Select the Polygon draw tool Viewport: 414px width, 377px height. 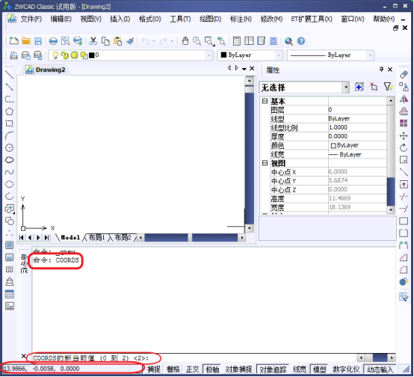pyautogui.click(x=10, y=111)
